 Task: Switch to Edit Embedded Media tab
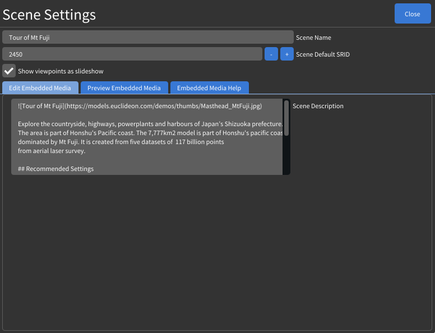point(40,88)
